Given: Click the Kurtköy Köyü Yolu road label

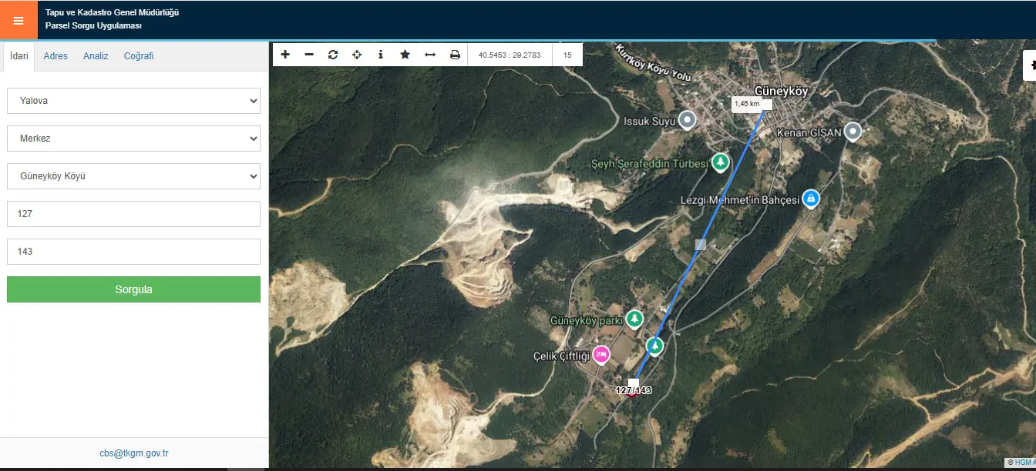Looking at the screenshot, I should tap(653, 62).
